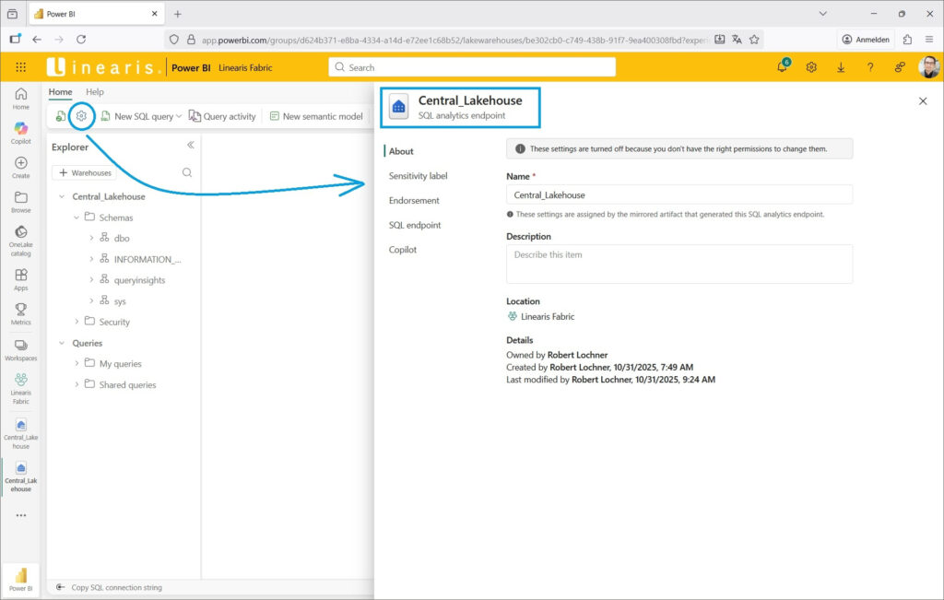The width and height of the screenshot is (944, 600).
Task: Click the search icon in Explorer
Action: click(187, 172)
